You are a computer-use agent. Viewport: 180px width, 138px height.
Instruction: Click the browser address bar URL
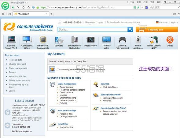click(x=77, y=7)
